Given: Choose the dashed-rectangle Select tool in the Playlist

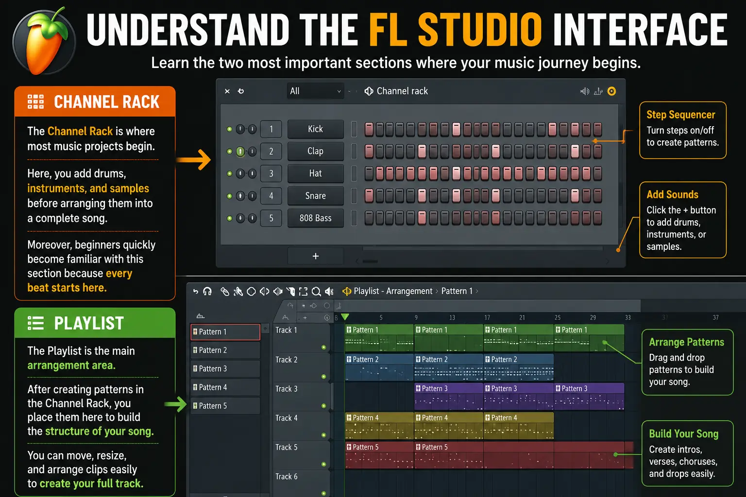Looking at the screenshot, I should [303, 291].
